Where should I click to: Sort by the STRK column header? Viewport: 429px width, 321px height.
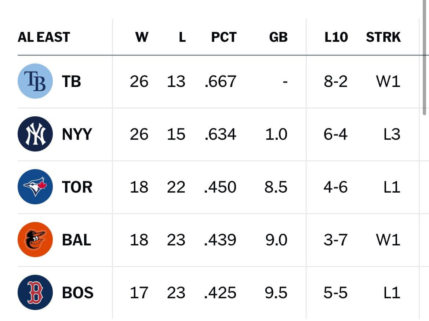click(383, 37)
